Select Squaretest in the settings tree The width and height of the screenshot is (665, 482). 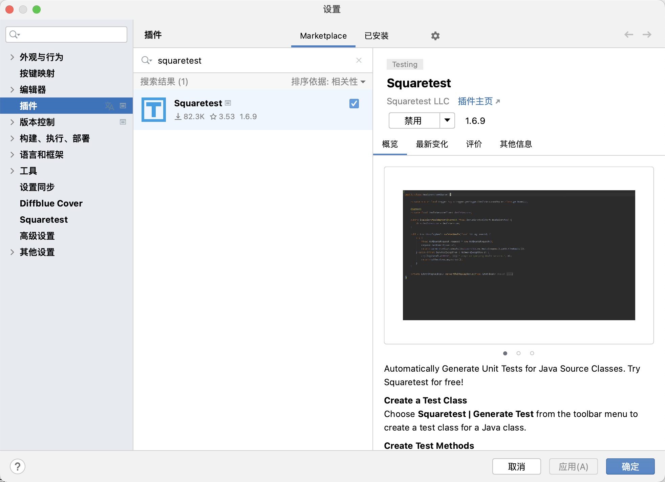coord(66,219)
